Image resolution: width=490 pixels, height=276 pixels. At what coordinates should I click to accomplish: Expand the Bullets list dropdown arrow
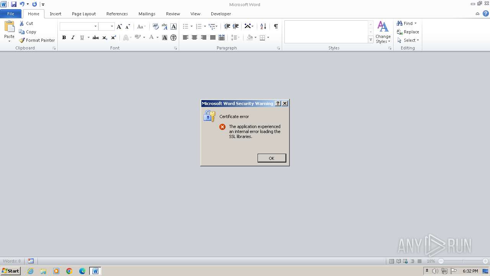(x=191, y=26)
